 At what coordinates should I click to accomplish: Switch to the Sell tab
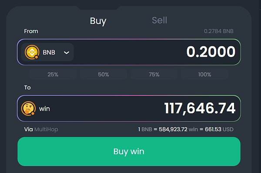click(159, 20)
